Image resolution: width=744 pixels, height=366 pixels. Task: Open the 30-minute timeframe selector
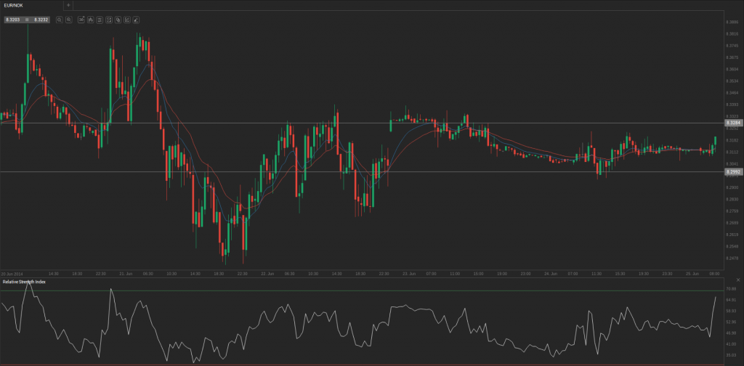tap(81, 20)
